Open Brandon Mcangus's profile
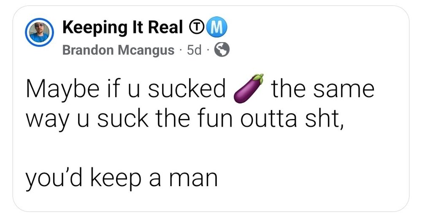422x217 pixels. click(x=118, y=51)
